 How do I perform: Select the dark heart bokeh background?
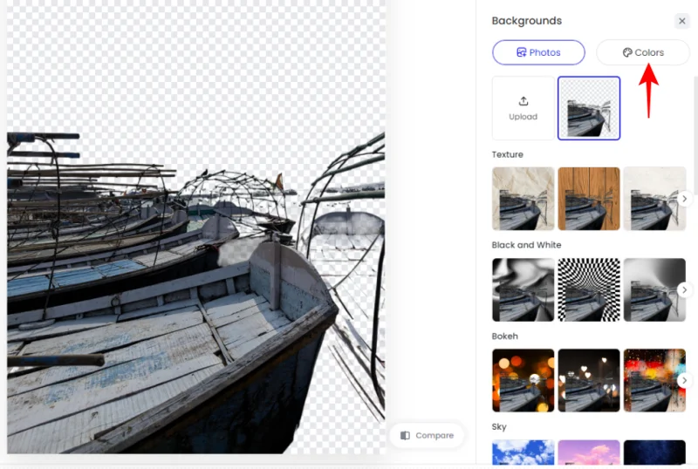coord(589,380)
